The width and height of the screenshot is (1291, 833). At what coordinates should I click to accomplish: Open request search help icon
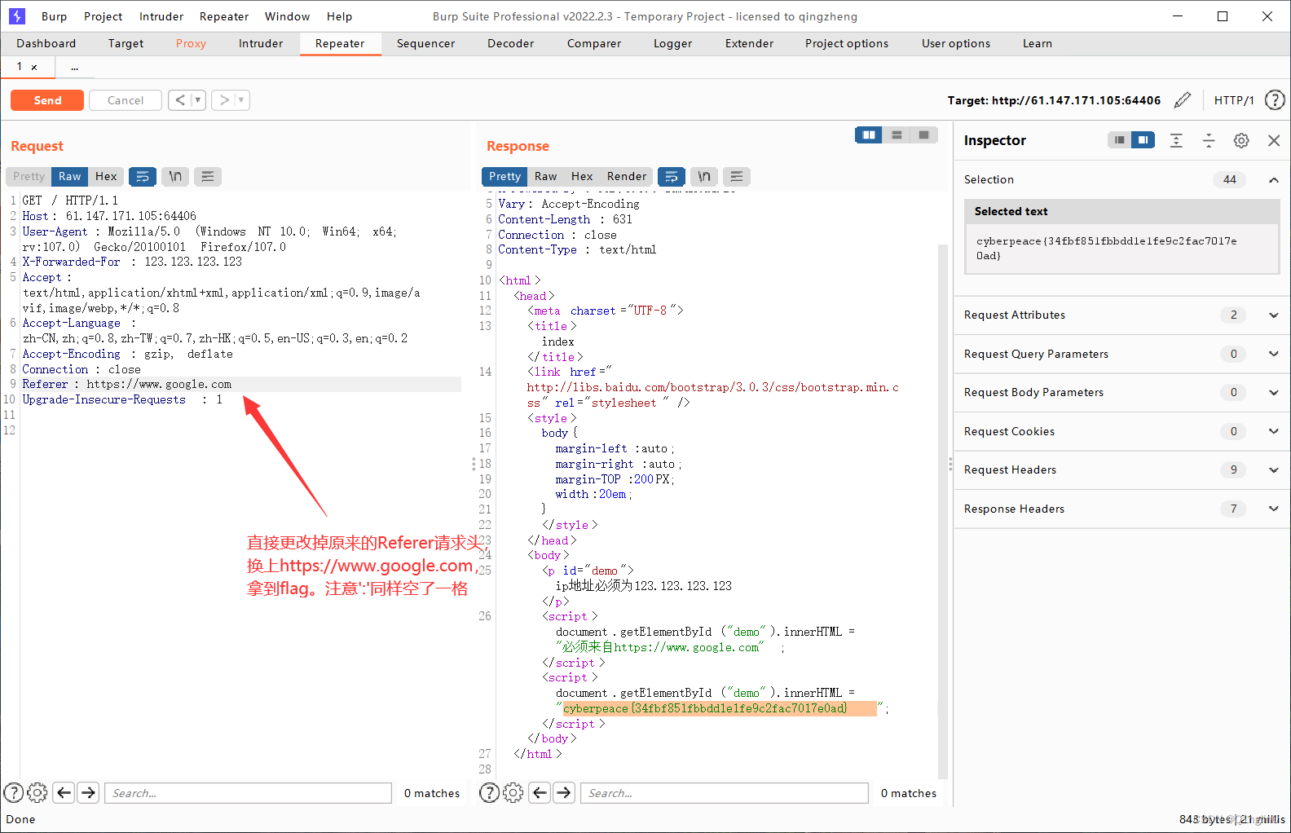click(14, 792)
